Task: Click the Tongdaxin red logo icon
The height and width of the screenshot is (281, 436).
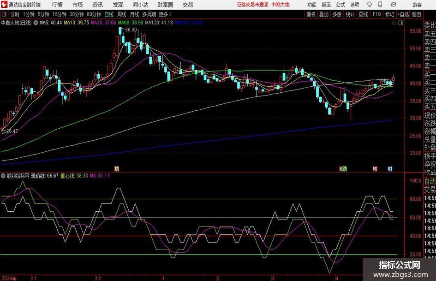Action: tap(4, 5)
